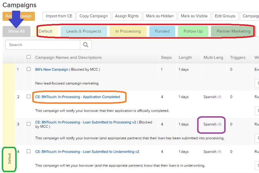The image size is (259, 173).
Task: Click Spanish (4) in Application Completed row
Action: [x=212, y=97]
